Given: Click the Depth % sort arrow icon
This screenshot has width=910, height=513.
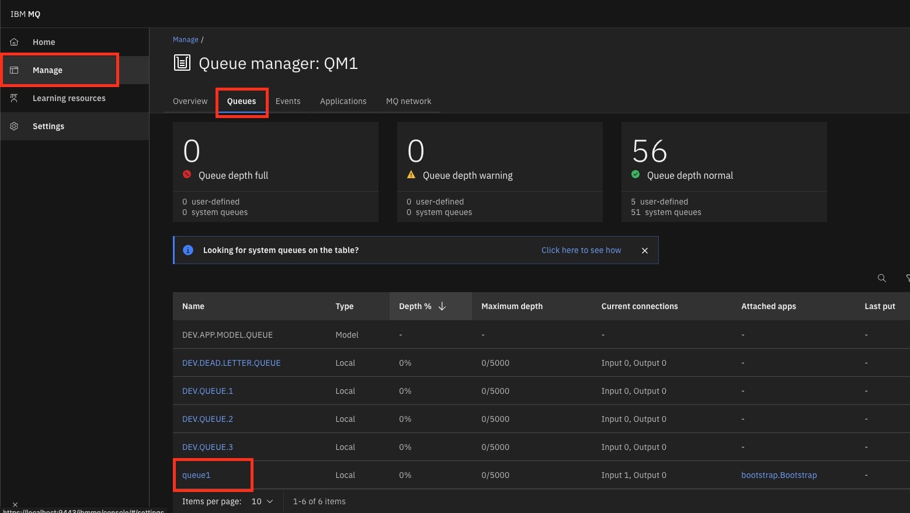Looking at the screenshot, I should point(442,306).
